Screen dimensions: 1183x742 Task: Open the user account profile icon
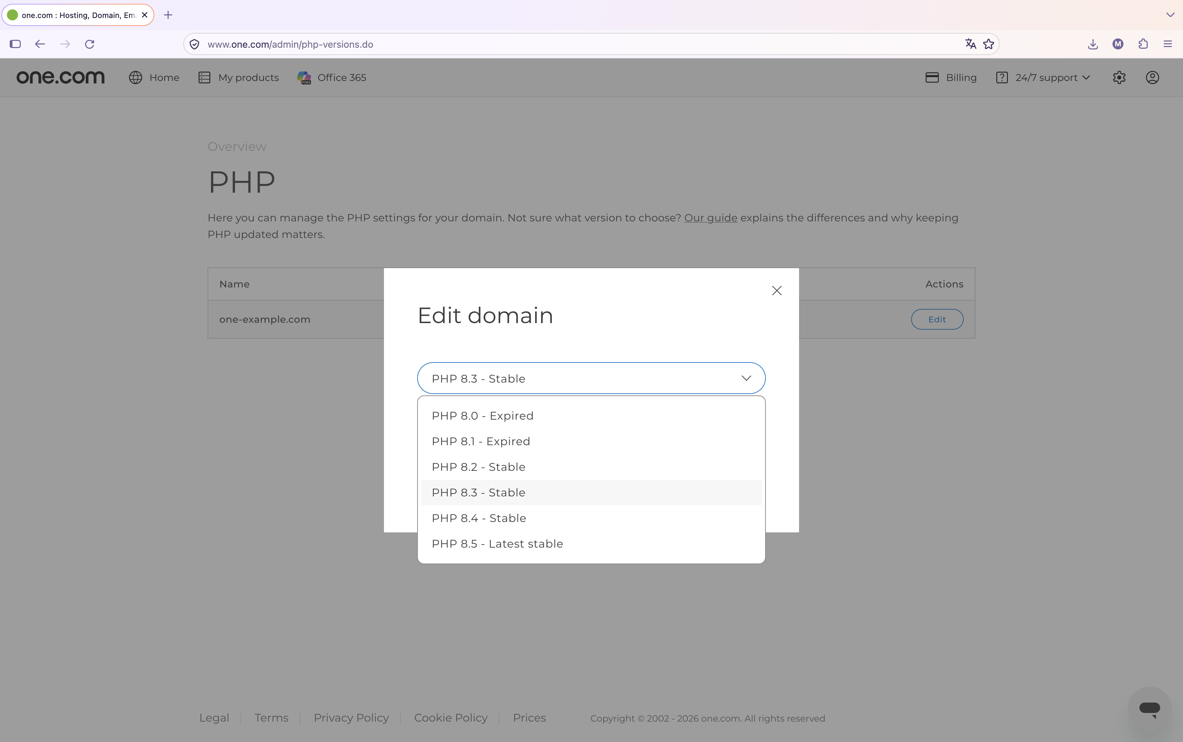(x=1152, y=77)
